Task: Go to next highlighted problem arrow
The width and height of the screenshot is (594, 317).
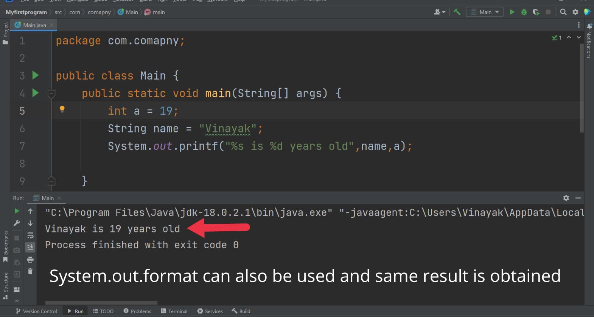Action: (x=578, y=37)
